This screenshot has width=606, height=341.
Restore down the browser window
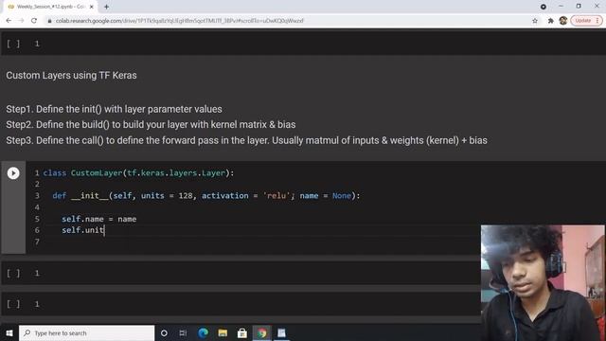click(x=579, y=7)
